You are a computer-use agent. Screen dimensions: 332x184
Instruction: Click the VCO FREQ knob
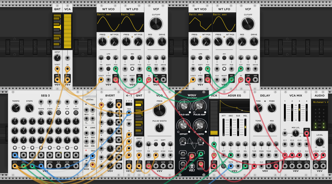159,110
